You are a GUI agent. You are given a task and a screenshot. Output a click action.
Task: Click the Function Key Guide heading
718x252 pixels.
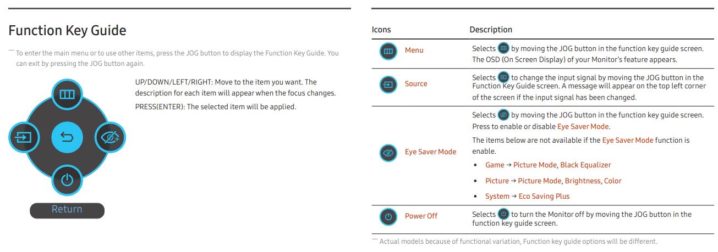point(67,30)
